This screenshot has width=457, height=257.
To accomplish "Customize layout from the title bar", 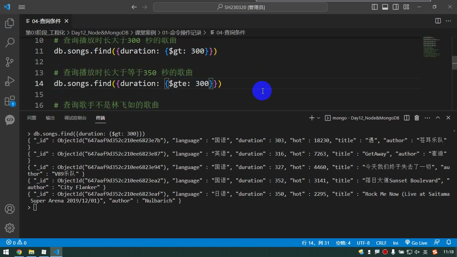I will click(x=406, y=7).
